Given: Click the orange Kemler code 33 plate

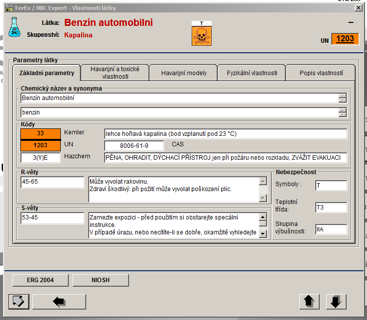Looking at the screenshot, I should 40,133.
